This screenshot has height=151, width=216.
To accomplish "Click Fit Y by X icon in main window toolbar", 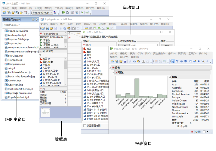I will coord(68,12).
